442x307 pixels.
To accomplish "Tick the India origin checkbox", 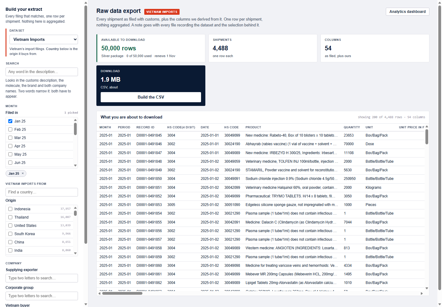I will 10,250.
